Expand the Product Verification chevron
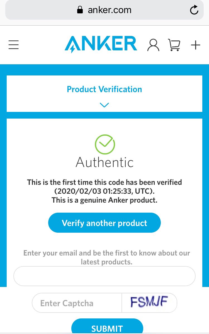Viewport: 209px width, 334px height. tap(104, 105)
